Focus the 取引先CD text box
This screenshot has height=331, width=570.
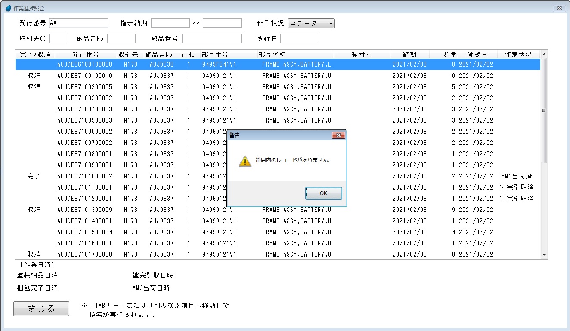[58, 39]
